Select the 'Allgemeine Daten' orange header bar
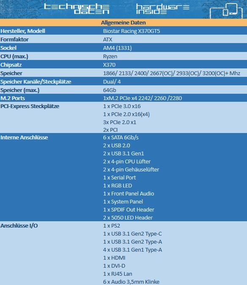This screenshot has height=285, width=247. click(124, 22)
